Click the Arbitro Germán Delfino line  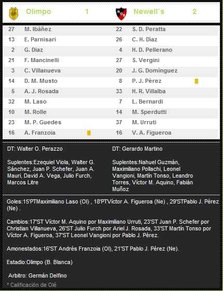37,275
